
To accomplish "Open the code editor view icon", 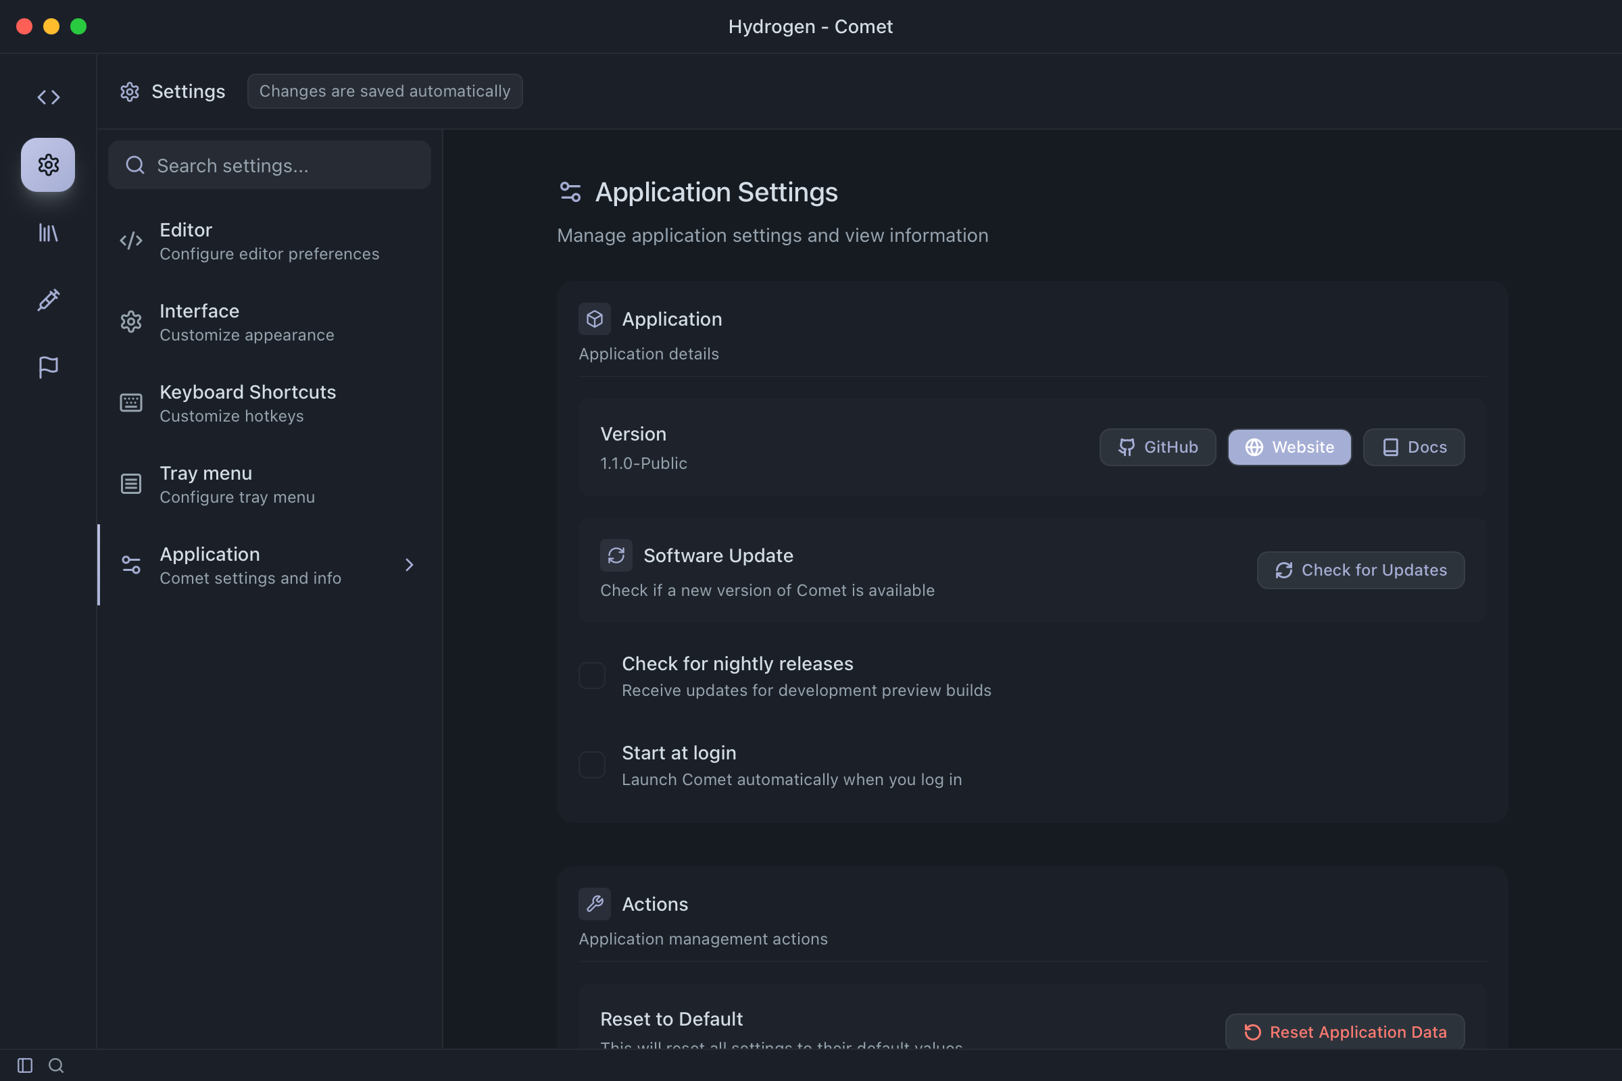I will 48,97.
